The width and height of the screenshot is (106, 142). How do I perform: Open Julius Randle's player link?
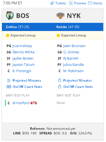point(73,65)
